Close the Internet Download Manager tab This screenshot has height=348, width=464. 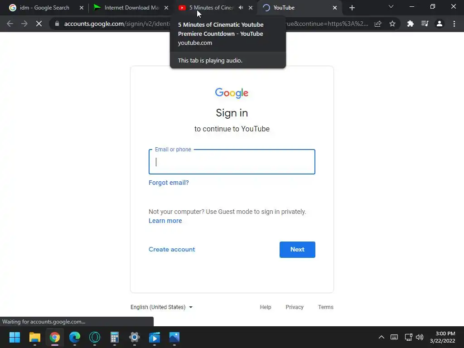[x=166, y=8]
